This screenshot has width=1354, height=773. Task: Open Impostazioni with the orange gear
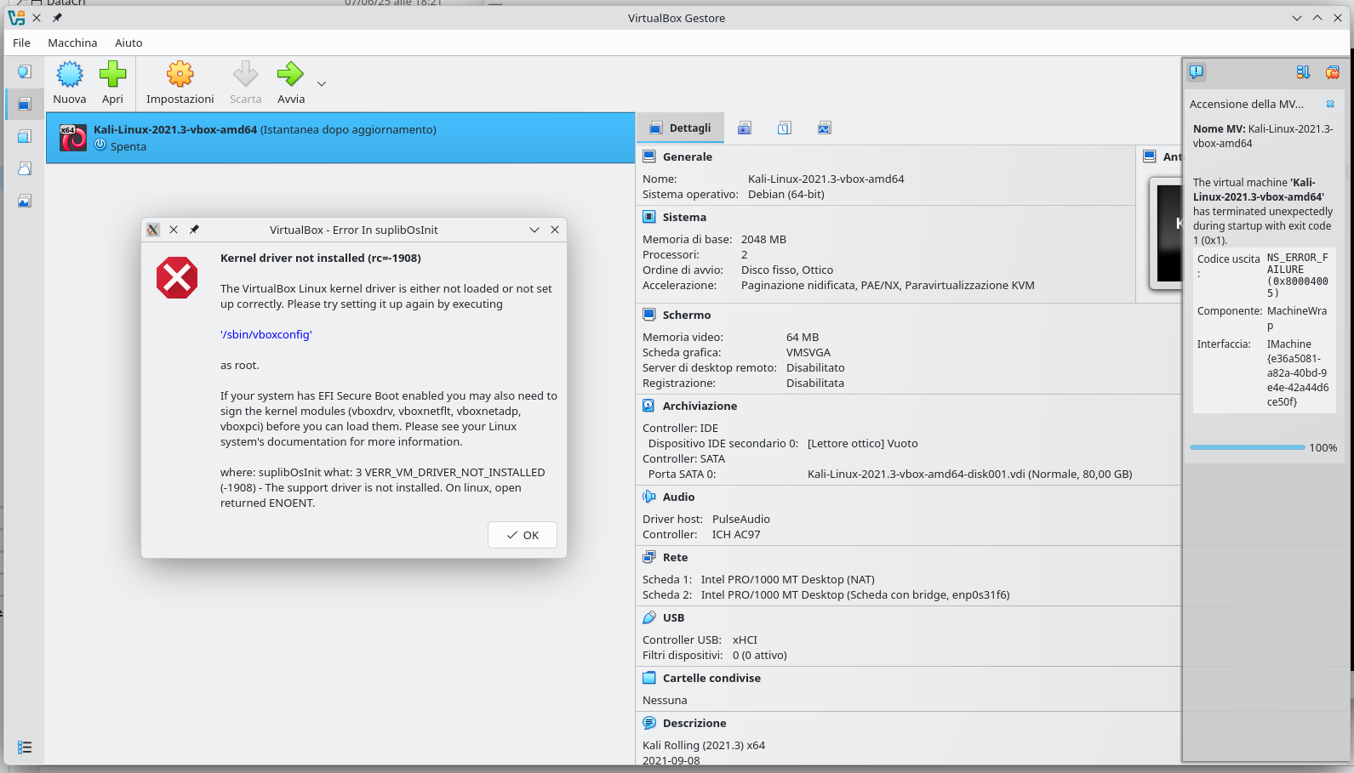click(180, 76)
